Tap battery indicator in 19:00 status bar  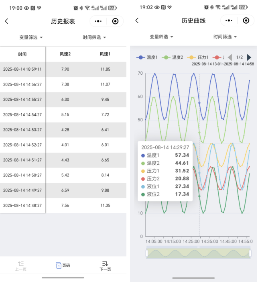[112, 8]
